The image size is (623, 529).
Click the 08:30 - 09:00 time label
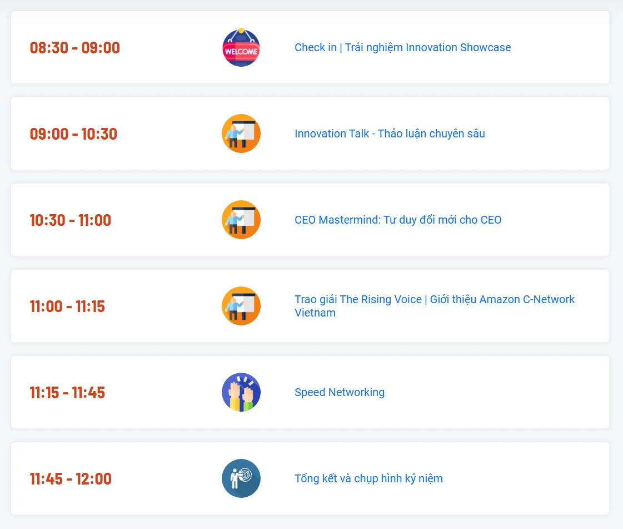tap(75, 47)
